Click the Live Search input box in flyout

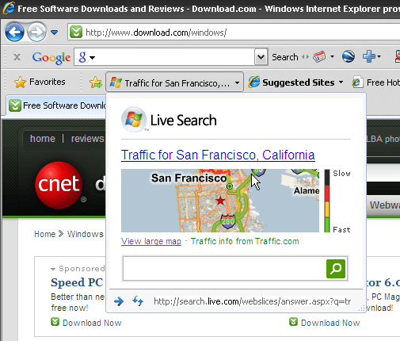pyautogui.click(x=224, y=269)
